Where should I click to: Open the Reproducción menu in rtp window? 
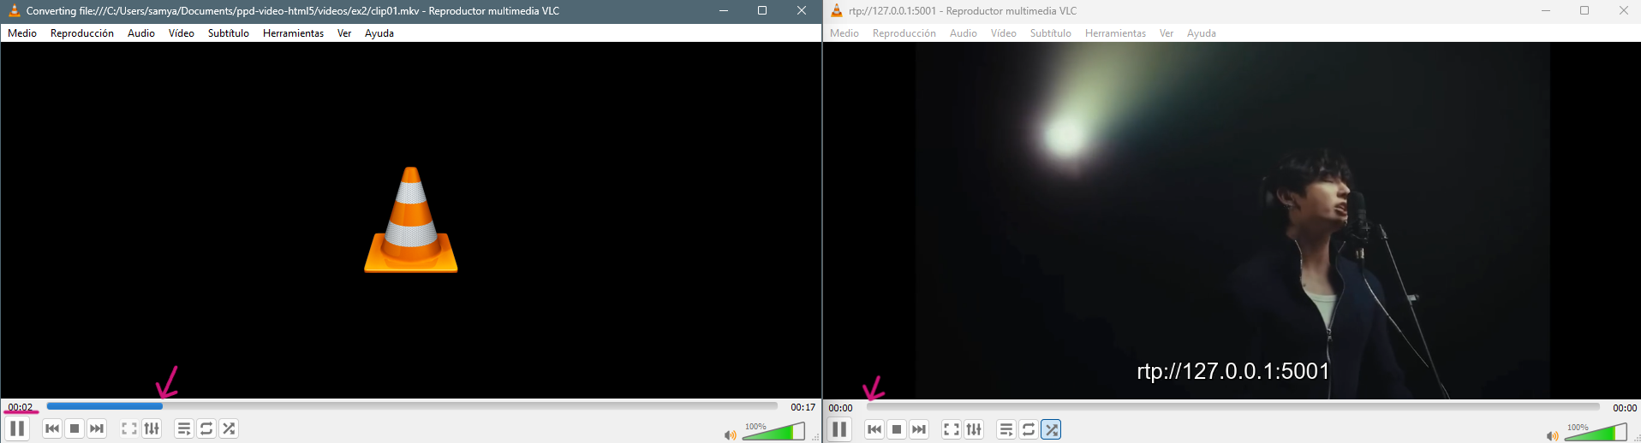pyautogui.click(x=904, y=33)
